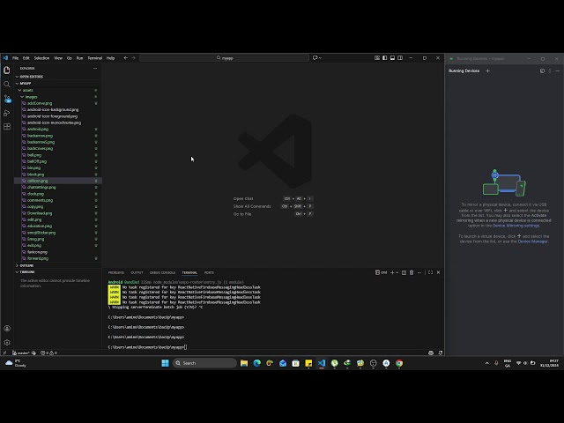Open the Edit menu
Viewport: 564px width, 423px height.
pos(26,58)
